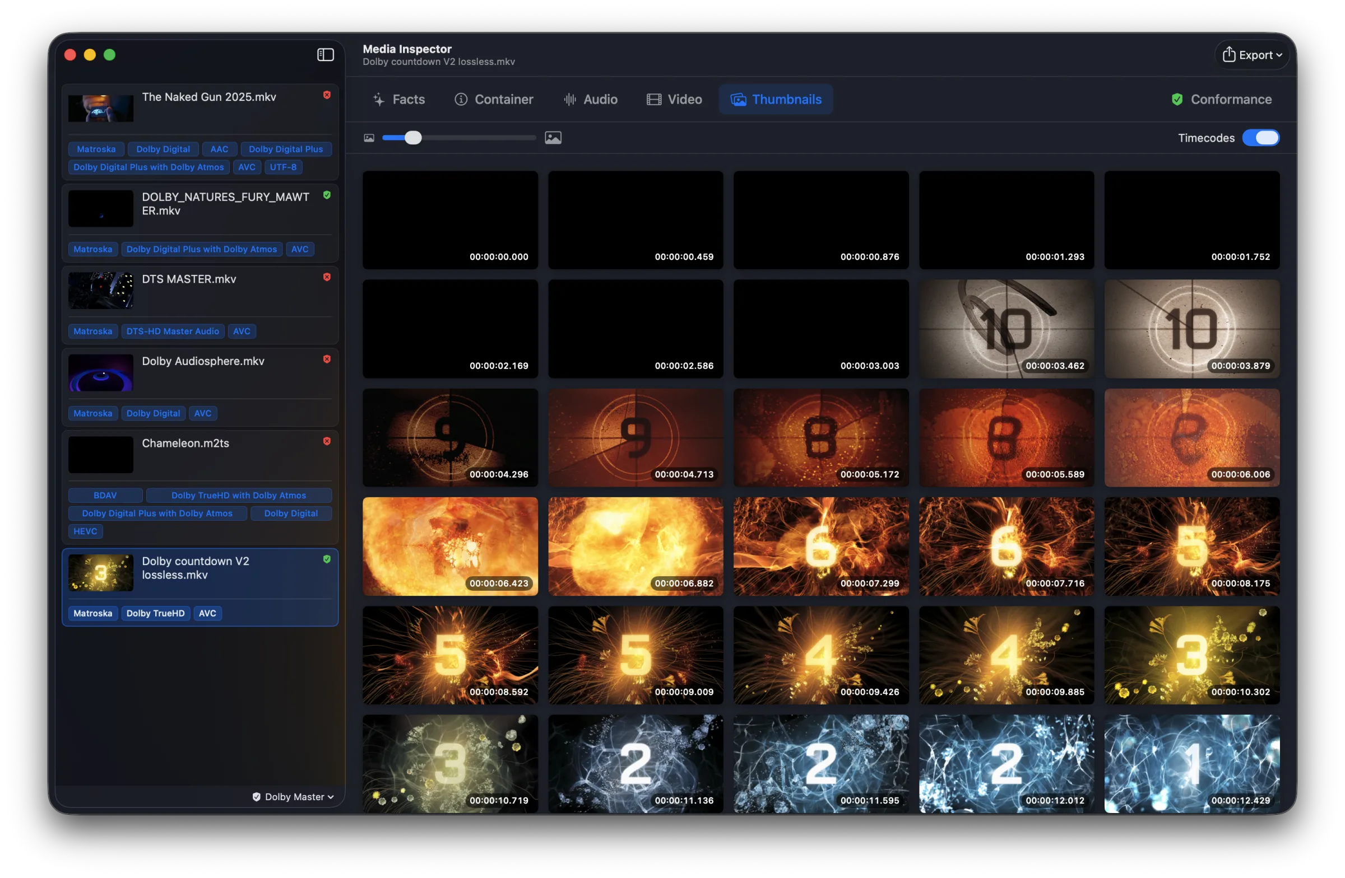1345x878 pixels.
Task: Click the waveform icon beside Audio
Action: point(569,99)
